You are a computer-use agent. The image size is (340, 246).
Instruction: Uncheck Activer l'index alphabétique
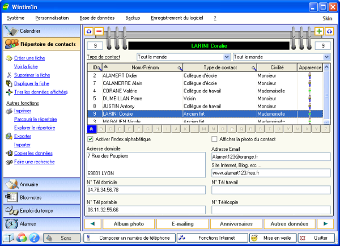point(90,139)
